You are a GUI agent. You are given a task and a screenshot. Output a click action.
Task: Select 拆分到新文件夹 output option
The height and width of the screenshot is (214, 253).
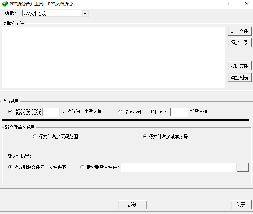pyautogui.click(x=83, y=167)
